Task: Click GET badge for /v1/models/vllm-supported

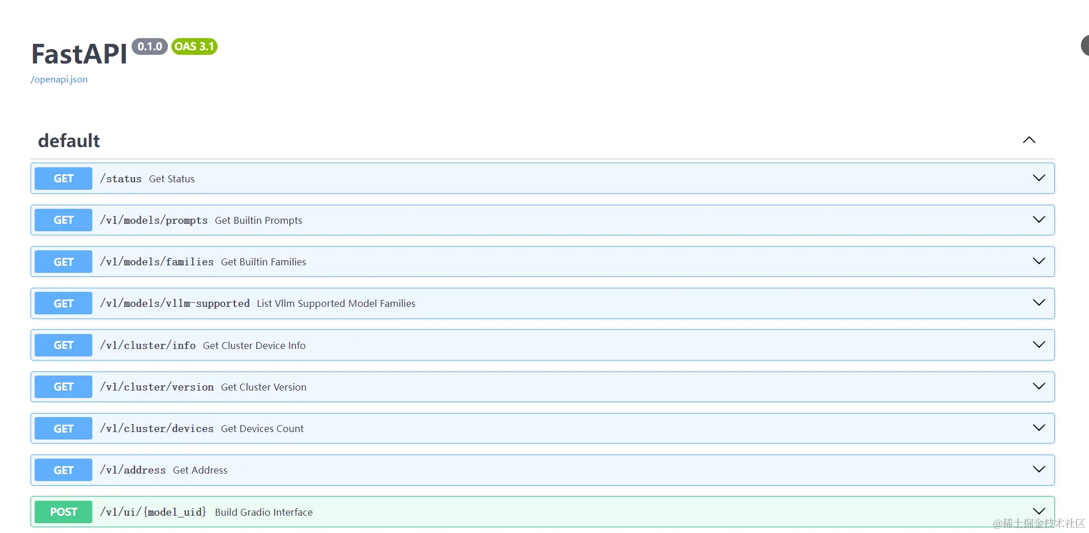Action: (x=63, y=303)
